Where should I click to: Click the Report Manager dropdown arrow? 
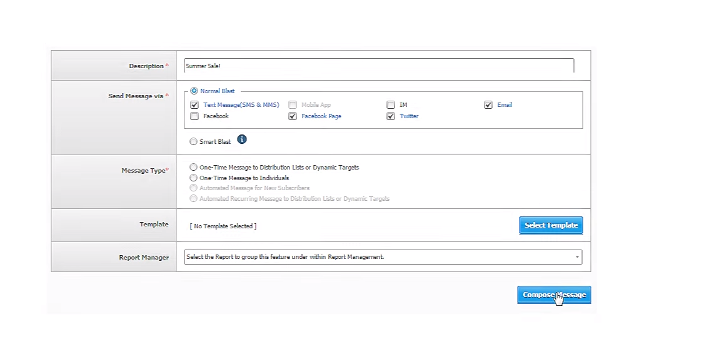[577, 257]
